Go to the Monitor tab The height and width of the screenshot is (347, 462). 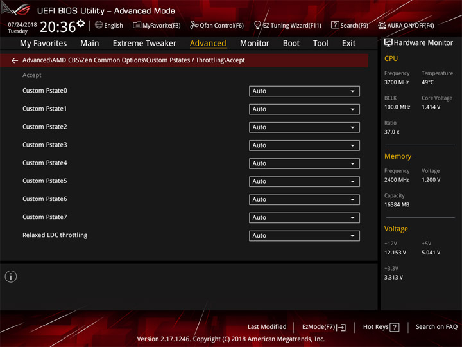tap(255, 44)
